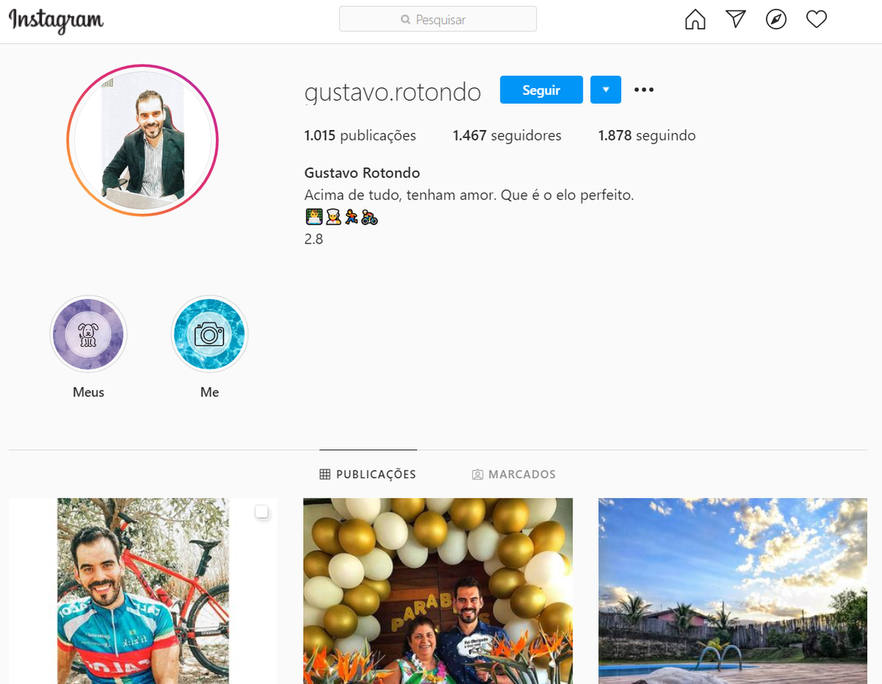Open the seguidores list link
This screenshot has height=684, width=882.
pyautogui.click(x=507, y=135)
